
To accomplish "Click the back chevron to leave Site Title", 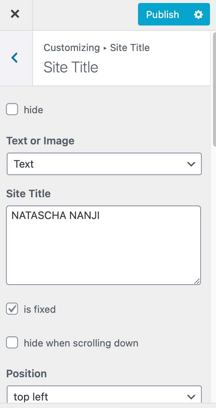I will pyautogui.click(x=14, y=58).
